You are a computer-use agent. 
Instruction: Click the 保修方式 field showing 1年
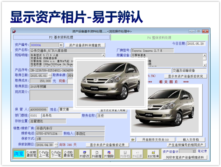coord(70,139)
